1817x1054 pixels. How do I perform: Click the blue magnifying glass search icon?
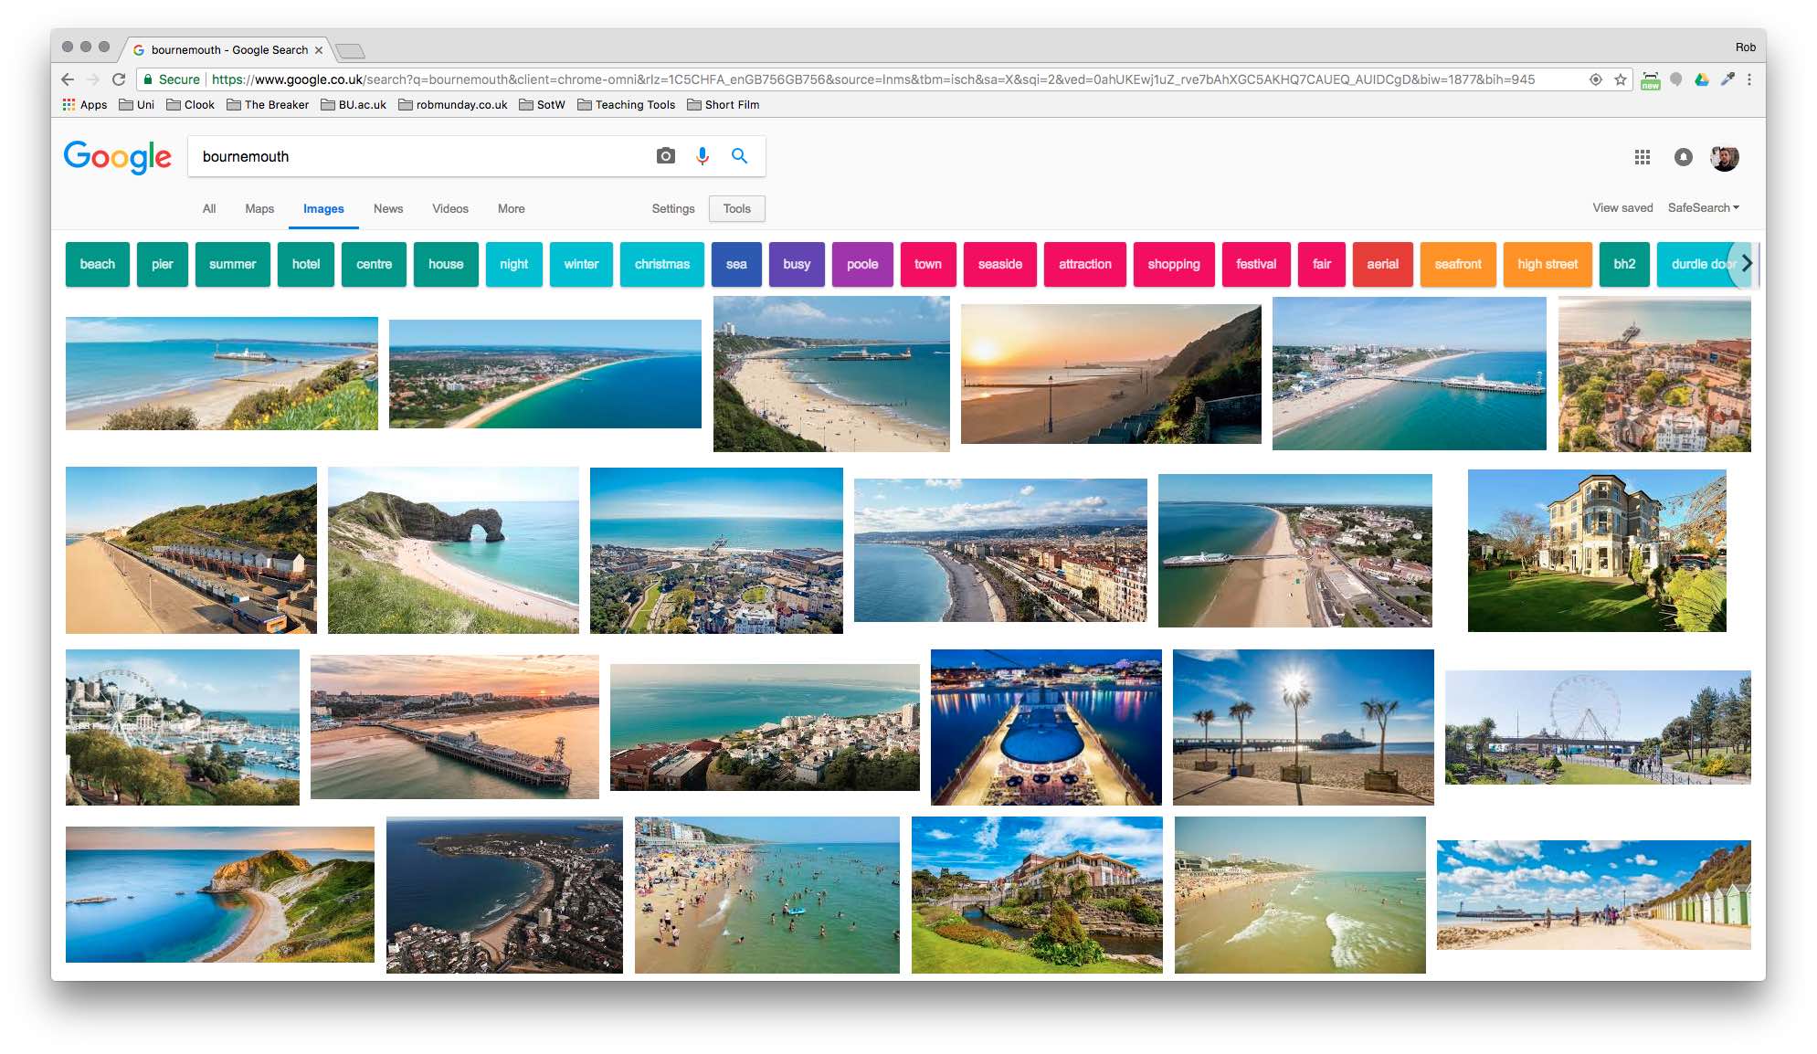[740, 156]
